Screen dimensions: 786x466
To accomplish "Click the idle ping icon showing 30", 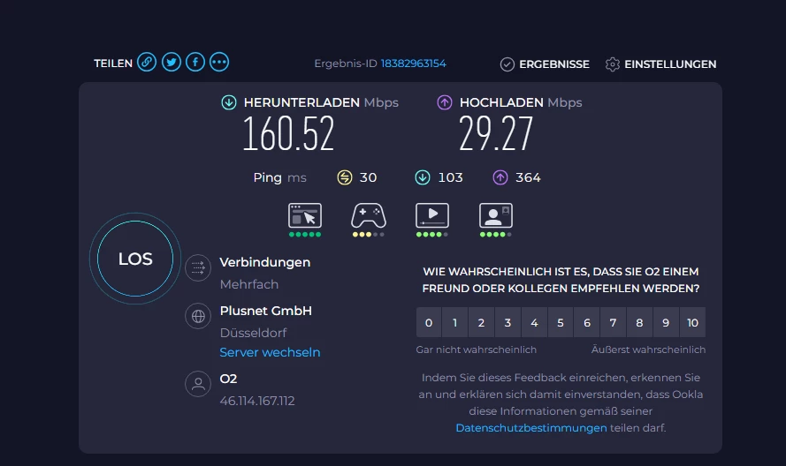I will [345, 177].
